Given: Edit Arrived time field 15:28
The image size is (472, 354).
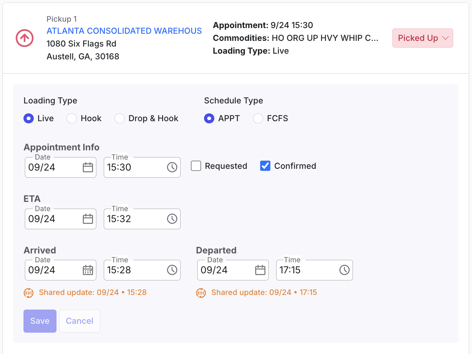Looking at the screenshot, I should click(x=142, y=270).
